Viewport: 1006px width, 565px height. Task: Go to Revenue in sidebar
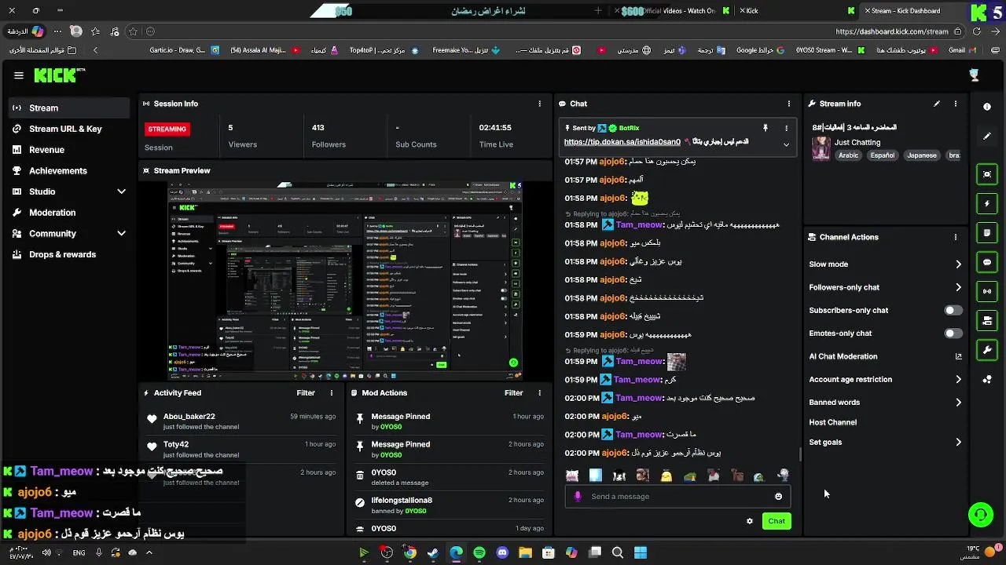pos(69,150)
